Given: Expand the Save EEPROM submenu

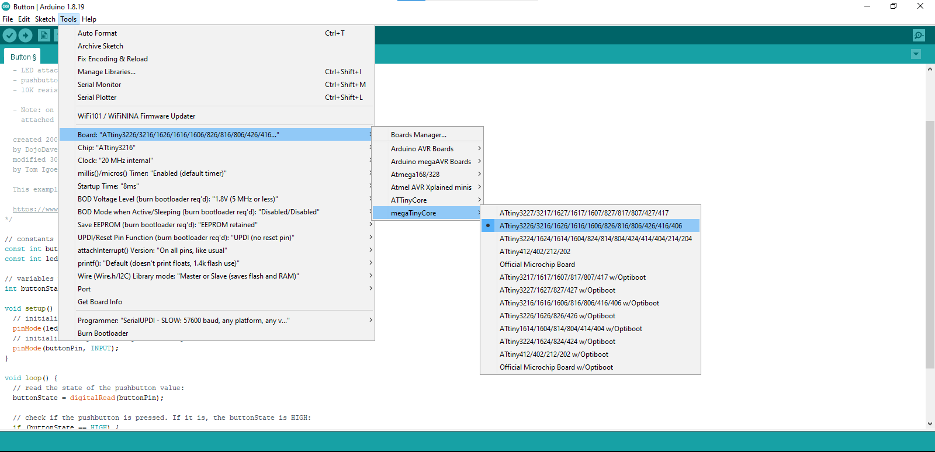Looking at the screenshot, I should (216, 225).
